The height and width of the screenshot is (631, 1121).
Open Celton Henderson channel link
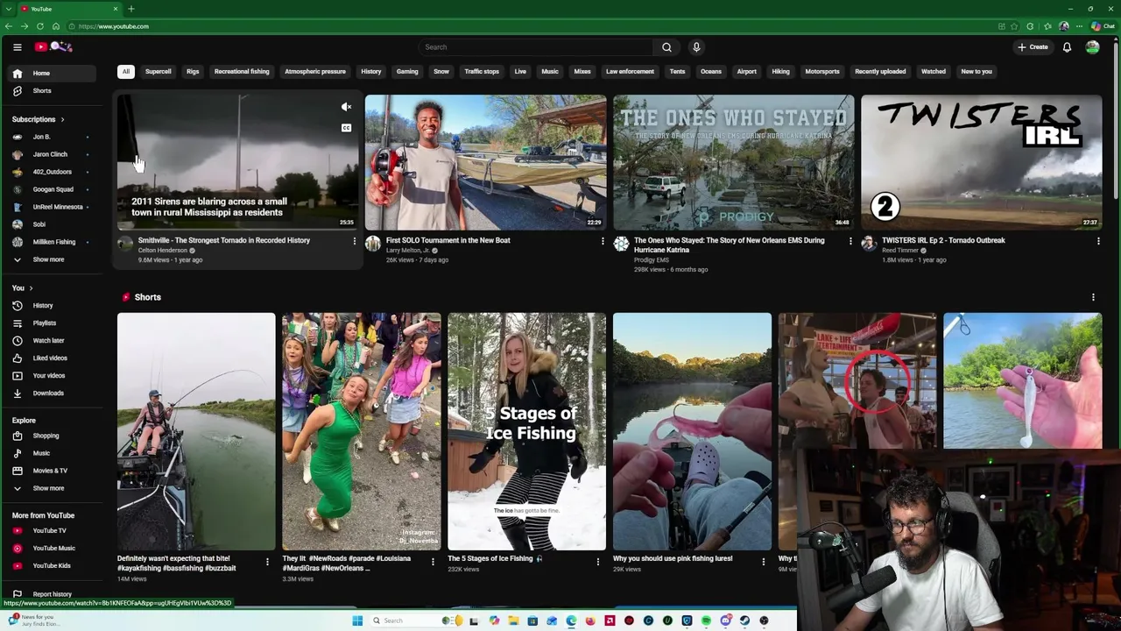click(163, 251)
